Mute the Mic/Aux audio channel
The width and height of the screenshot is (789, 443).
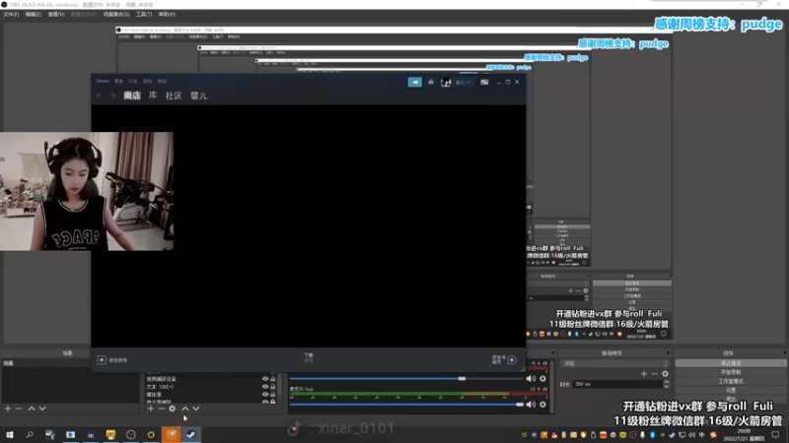pos(531,405)
